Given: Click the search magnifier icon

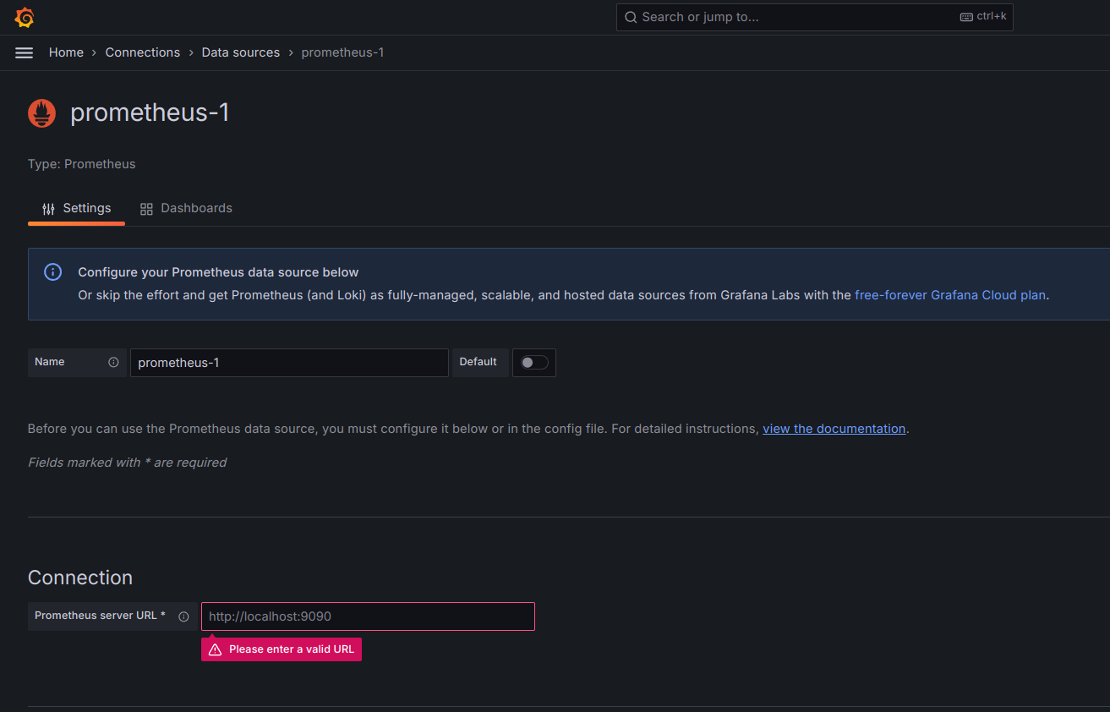Looking at the screenshot, I should (631, 18).
